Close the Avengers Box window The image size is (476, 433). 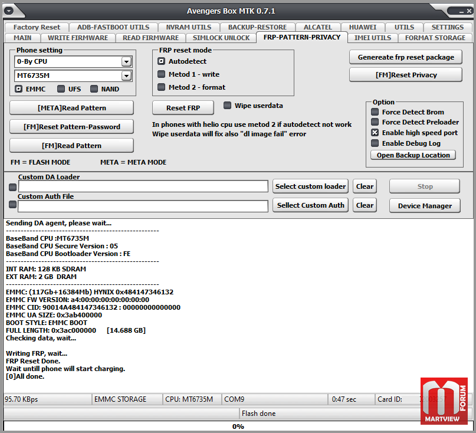pyautogui.click(x=469, y=11)
